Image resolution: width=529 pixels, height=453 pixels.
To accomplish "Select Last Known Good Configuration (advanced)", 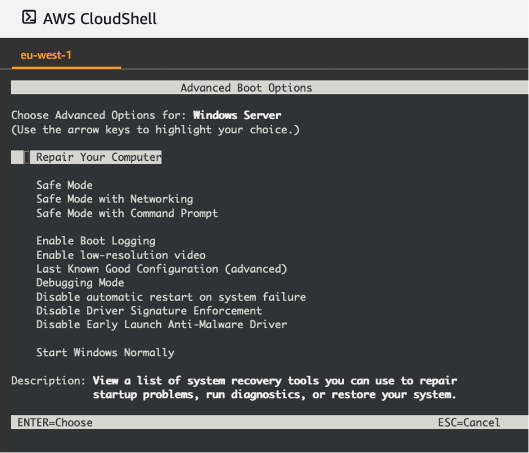I will click(161, 269).
